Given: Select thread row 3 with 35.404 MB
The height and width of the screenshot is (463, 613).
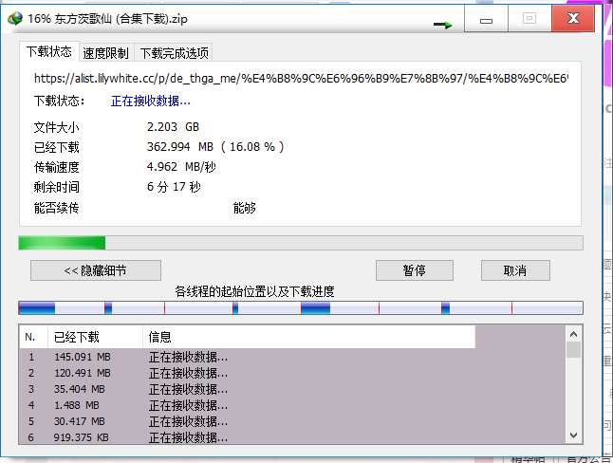Looking at the screenshot, I should tap(292, 389).
